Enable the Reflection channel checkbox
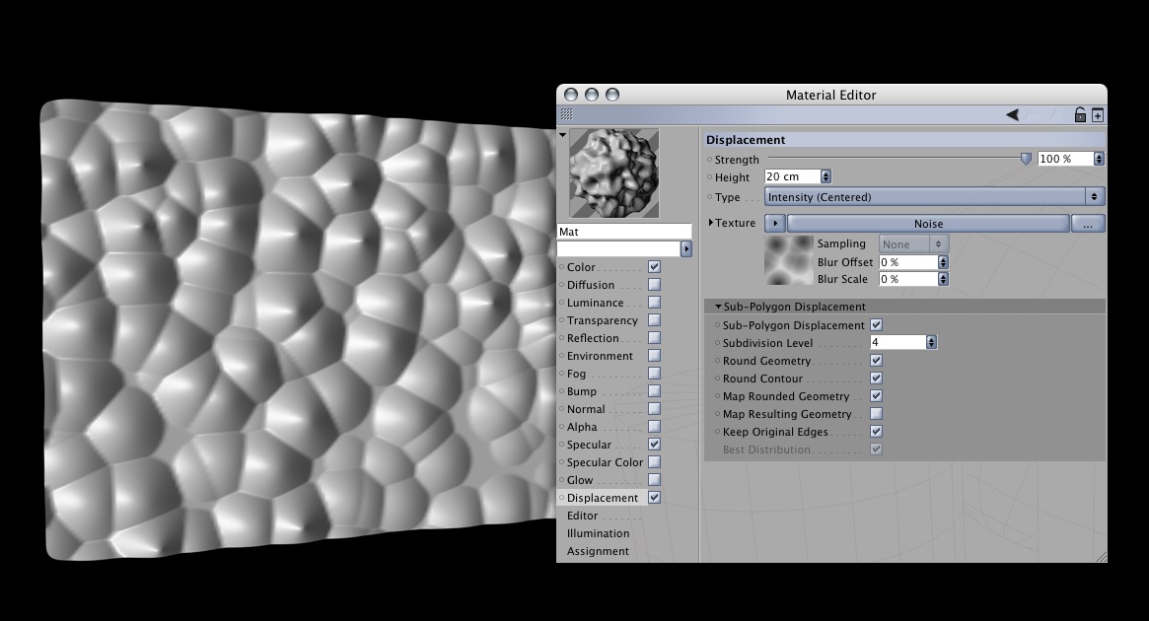 tap(654, 337)
